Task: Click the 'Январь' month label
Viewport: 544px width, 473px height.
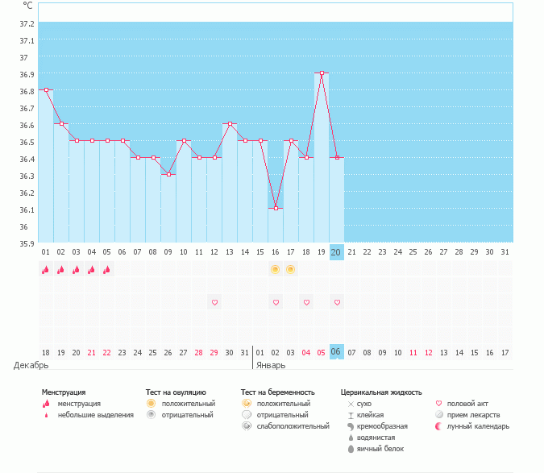Action: pos(272,365)
